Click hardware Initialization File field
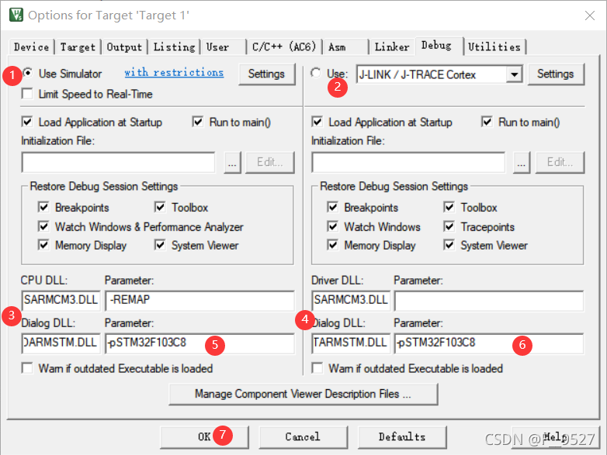This screenshot has height=455, width=607. tap(408, 162)
